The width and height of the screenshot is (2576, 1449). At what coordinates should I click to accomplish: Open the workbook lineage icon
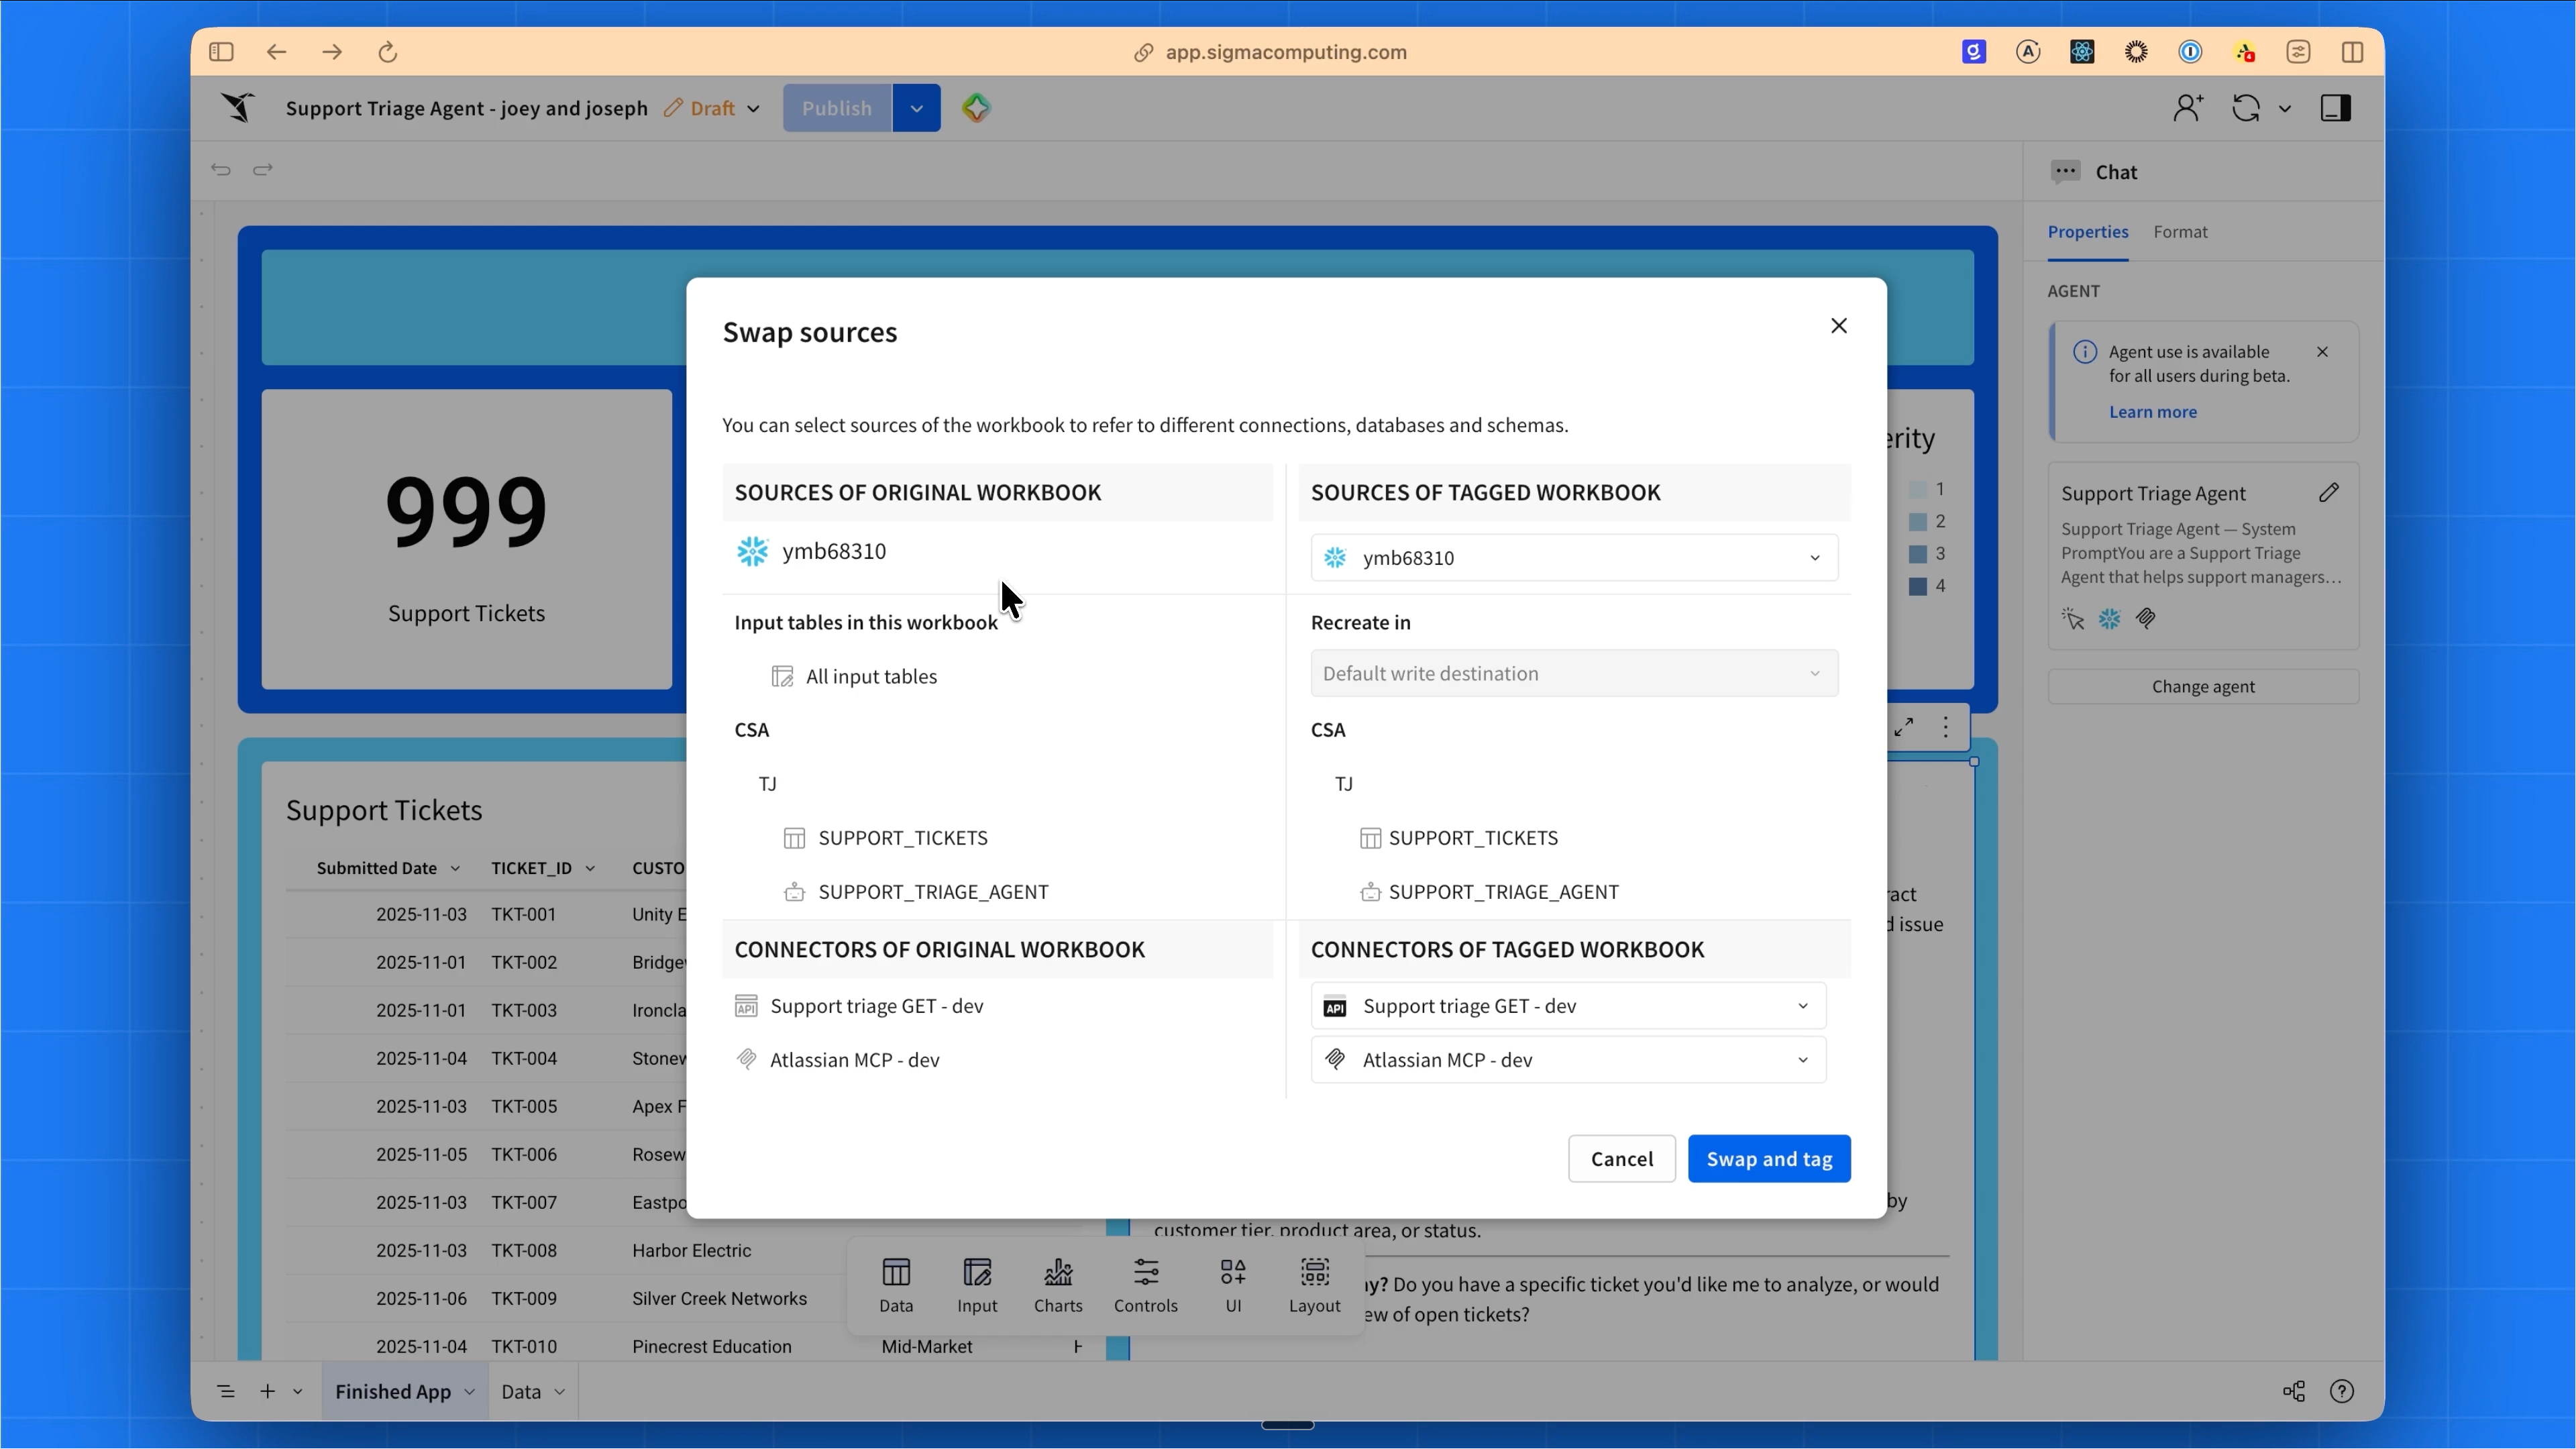click(2293, 1392)
